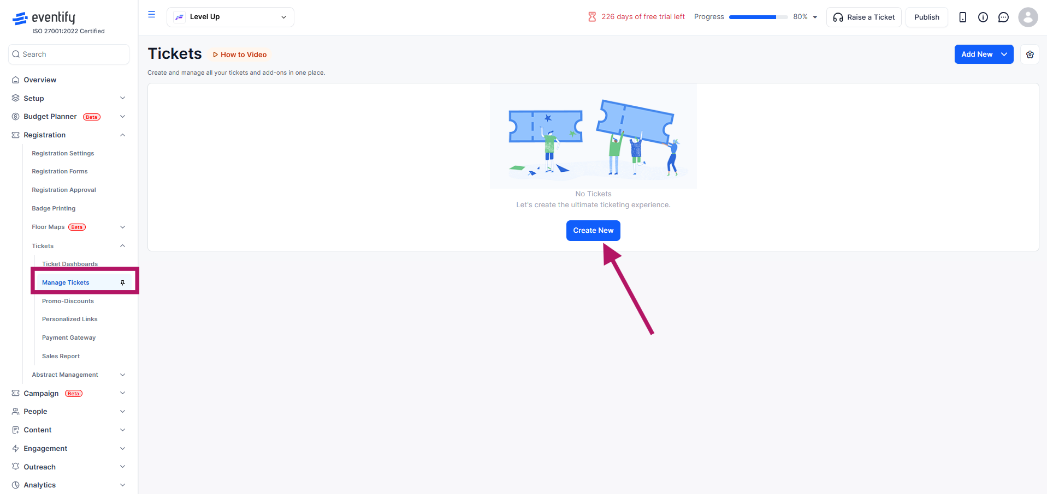Click the info circle icon
The width and height of the screenshot is (1047, 494).
click(x=983, y=17)
